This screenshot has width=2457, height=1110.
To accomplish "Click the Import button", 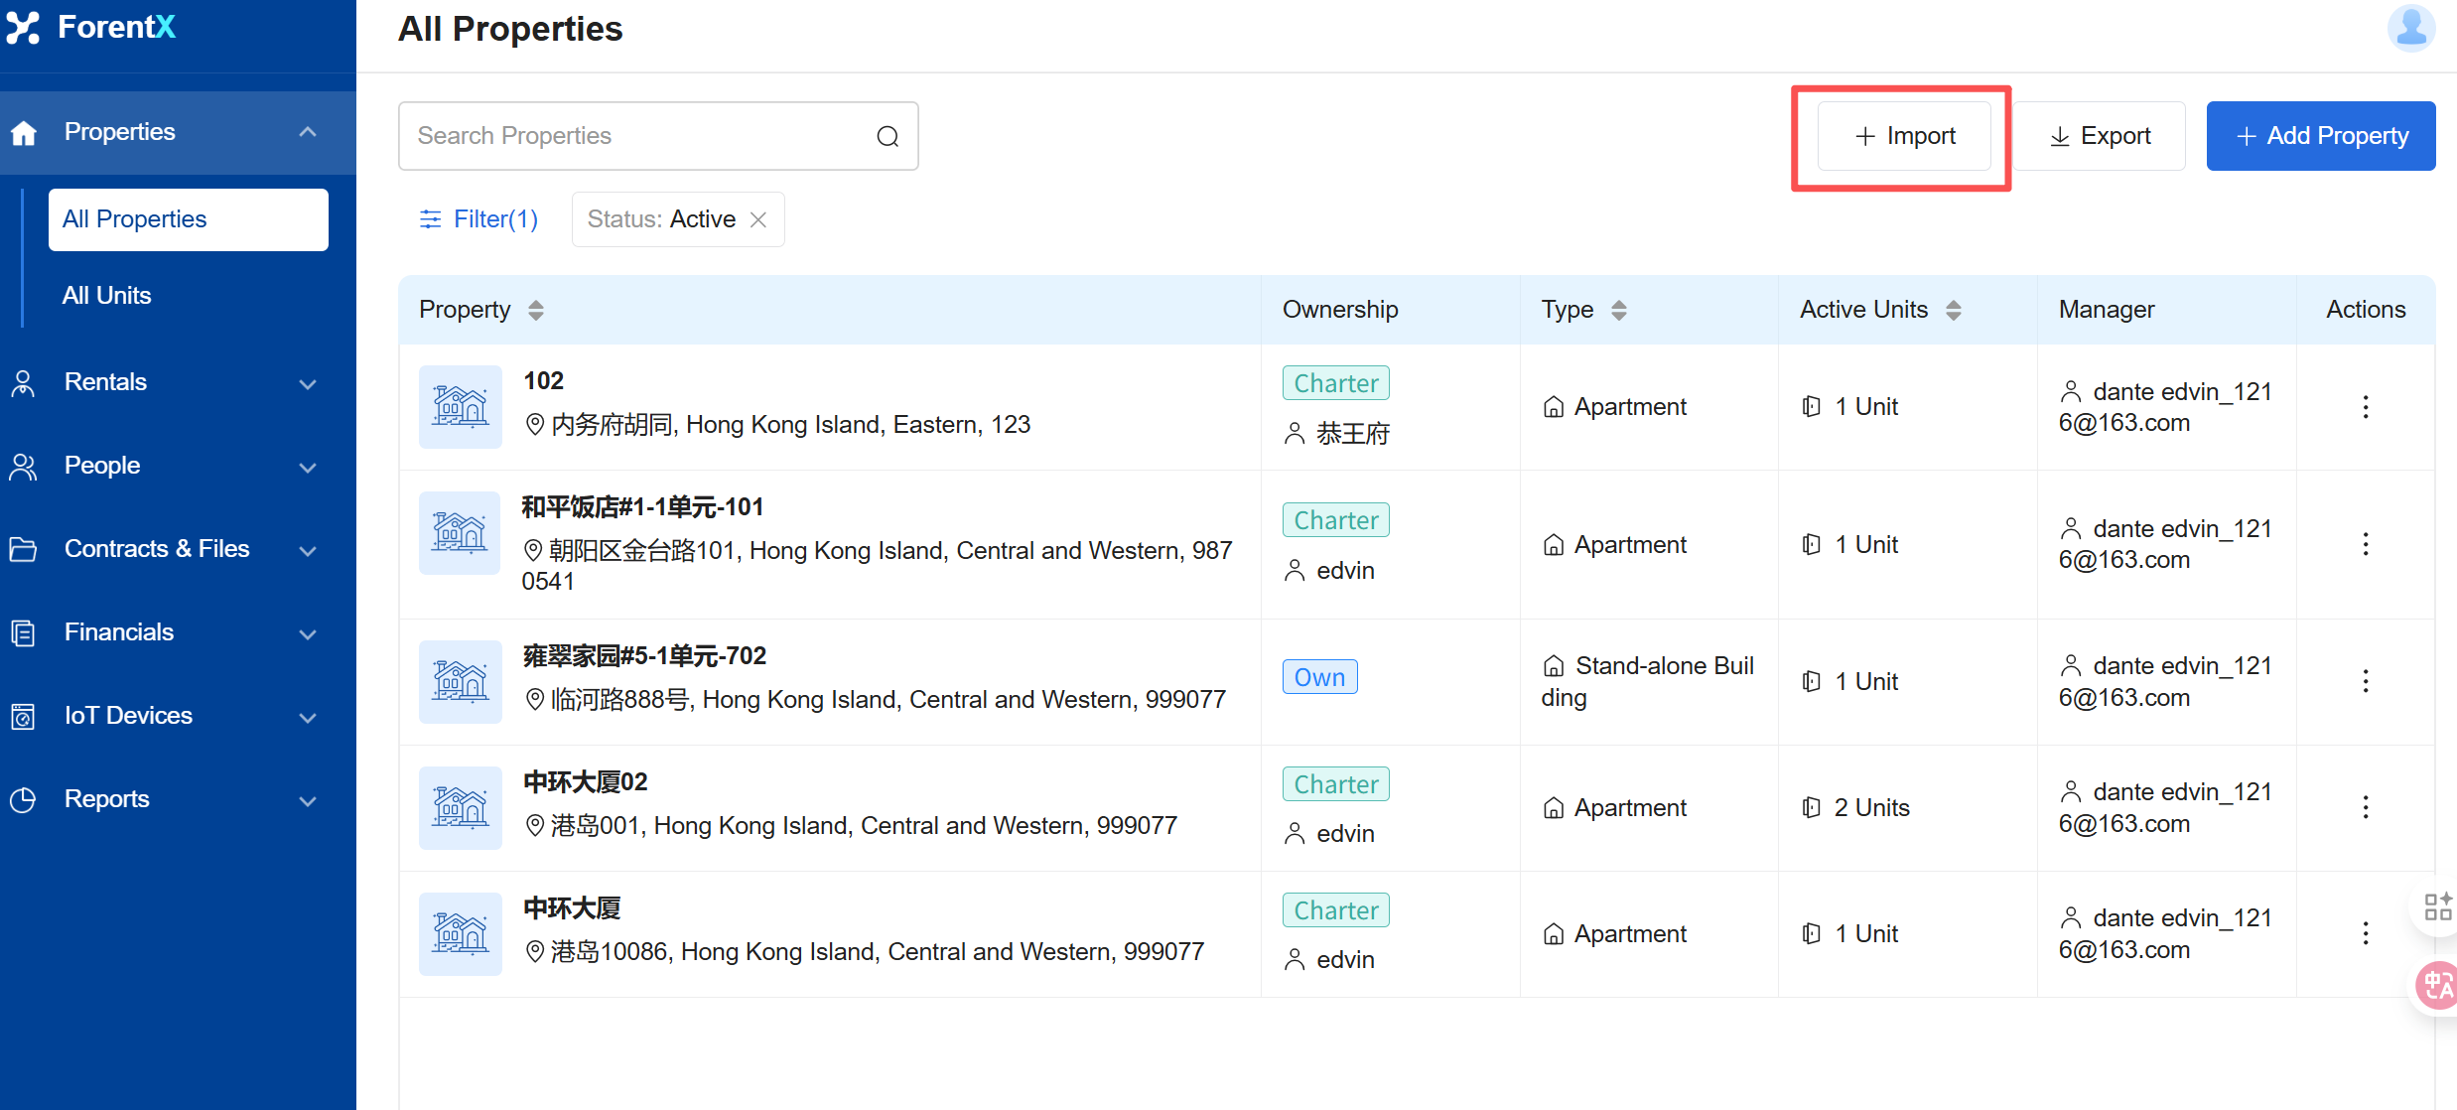I will tap(1903, 136).
